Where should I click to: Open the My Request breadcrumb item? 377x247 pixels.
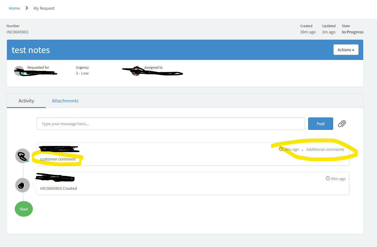coord(44,8)
